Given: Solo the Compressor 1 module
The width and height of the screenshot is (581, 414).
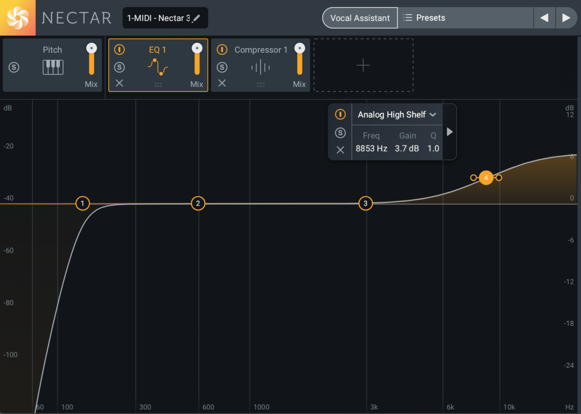Looking at the screenshot, I should (222, 68).
